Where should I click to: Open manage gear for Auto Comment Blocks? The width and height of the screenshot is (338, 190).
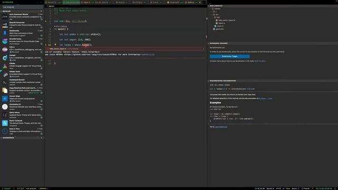41,20
